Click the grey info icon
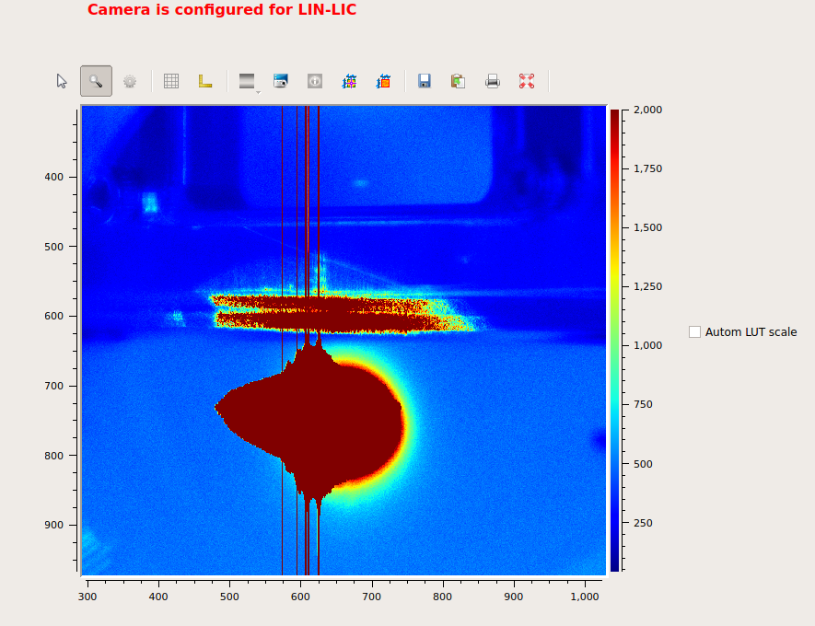This screenshot has height=626, width=815. (314, 81)
